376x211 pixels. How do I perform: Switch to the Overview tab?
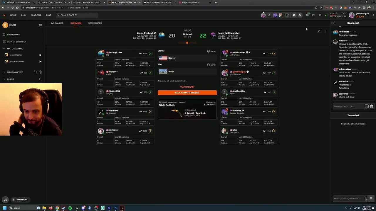click(76, 23)
